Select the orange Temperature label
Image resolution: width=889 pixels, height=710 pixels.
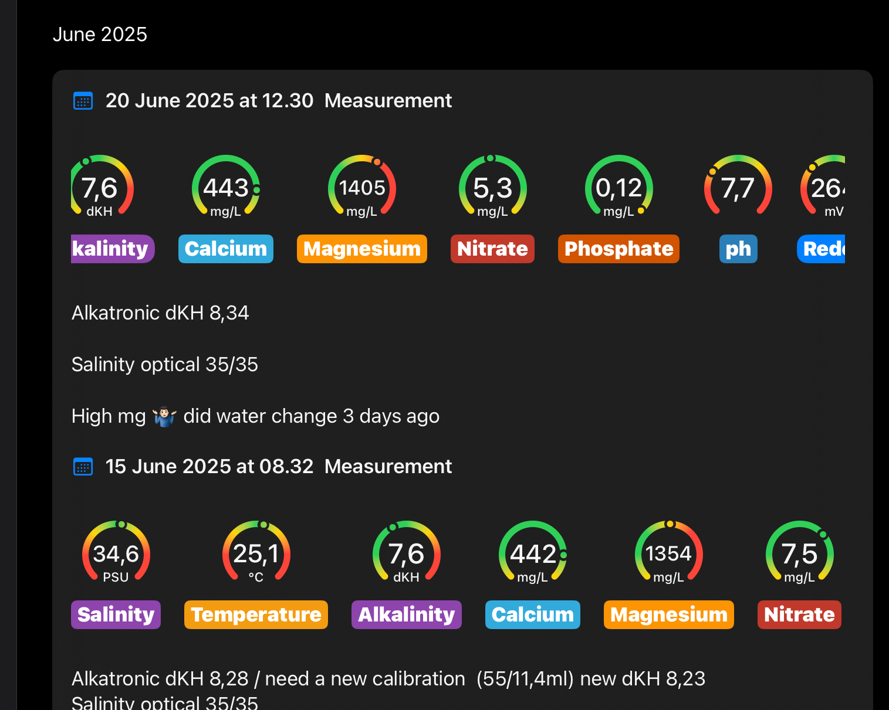[256, 615]
